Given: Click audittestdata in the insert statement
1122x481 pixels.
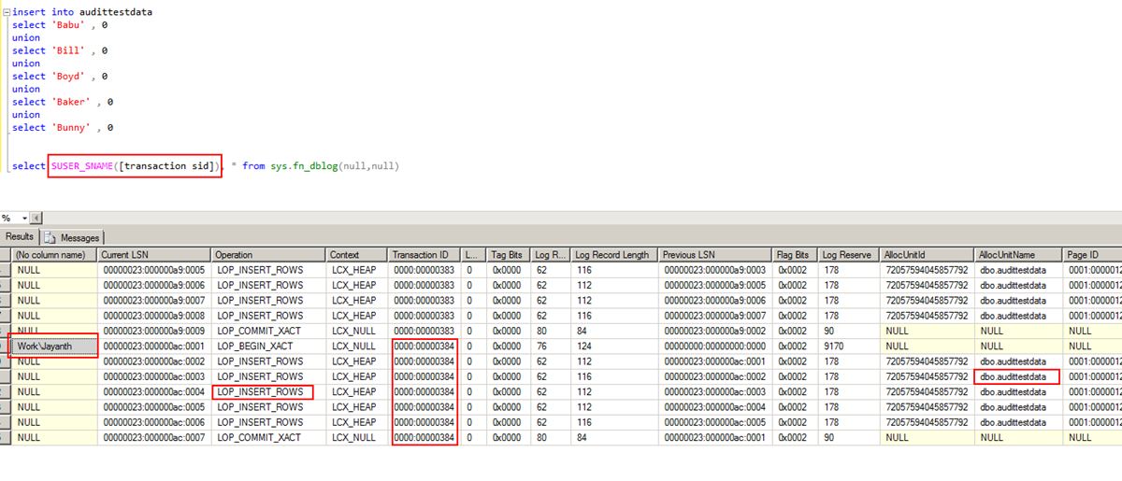Looking at the screenshot, I should pos(115,12).
